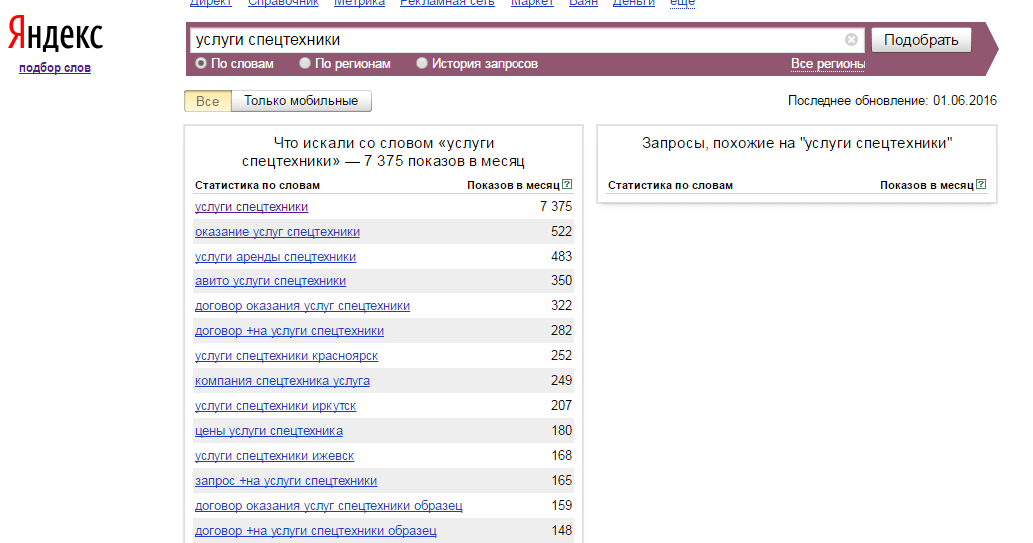Click the 'авито услуги спецтехники' link

(x=270, y=281)
